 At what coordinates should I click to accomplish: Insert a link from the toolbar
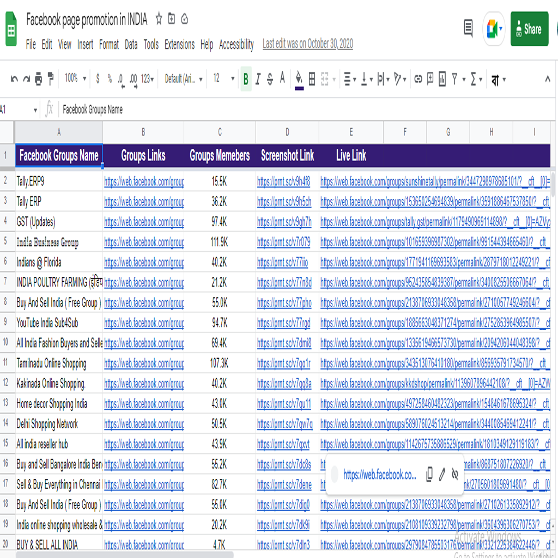tap(418, 78)
